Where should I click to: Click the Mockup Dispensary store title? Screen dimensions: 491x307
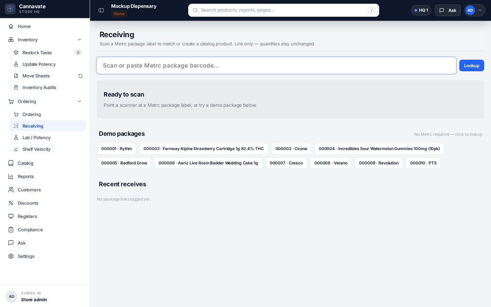(x=134, y=6)
